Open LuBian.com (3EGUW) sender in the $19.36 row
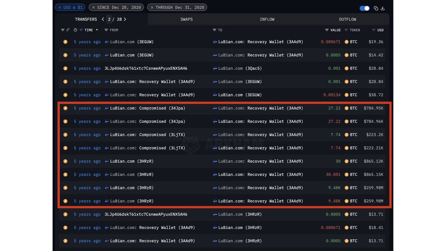The image size is (446, 251). tap(132, 42)
